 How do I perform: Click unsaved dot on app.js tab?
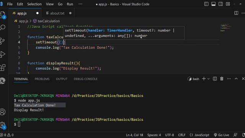pos(38,13)
